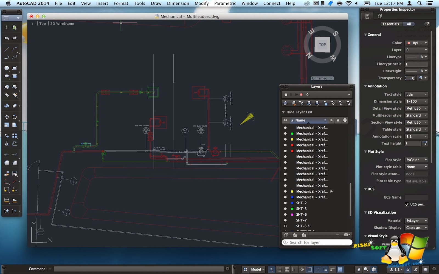The image size is (439, 274).
Task: Select the Ellipse tool
Action: [x=7, y=76]
